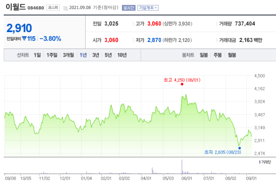Screen dimensions: 276x188
Task: Click the blue down-arrow change icon
Action: pos(24,38)
